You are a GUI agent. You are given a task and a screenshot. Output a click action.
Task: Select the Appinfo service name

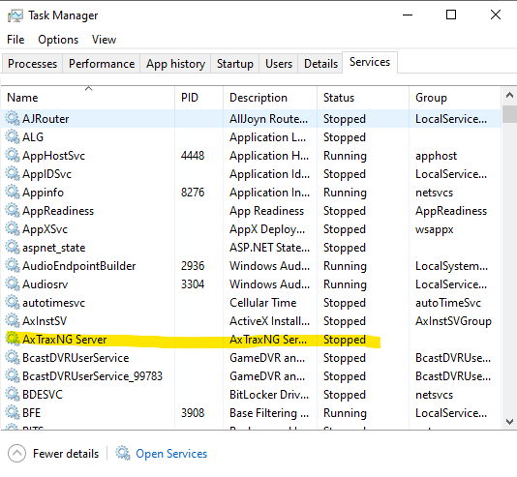43,193
